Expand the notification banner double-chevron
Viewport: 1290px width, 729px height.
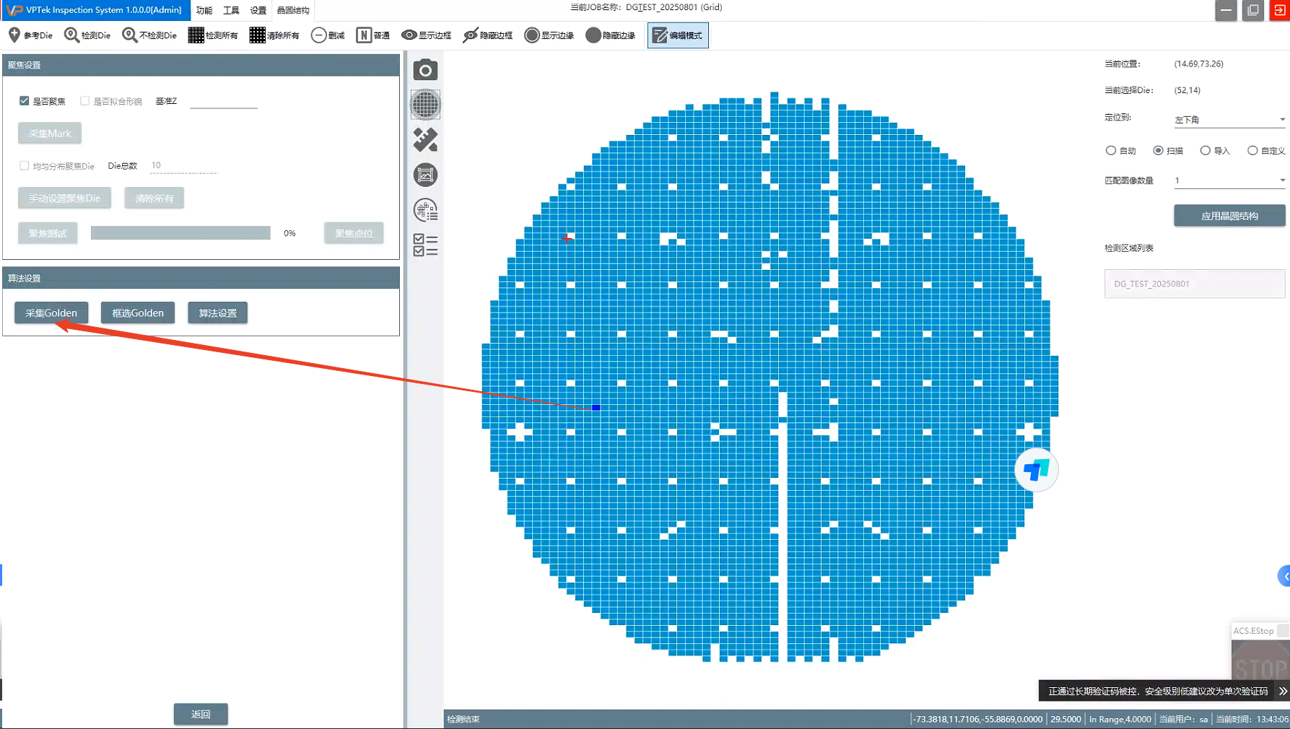click(x=1283, y=691)
